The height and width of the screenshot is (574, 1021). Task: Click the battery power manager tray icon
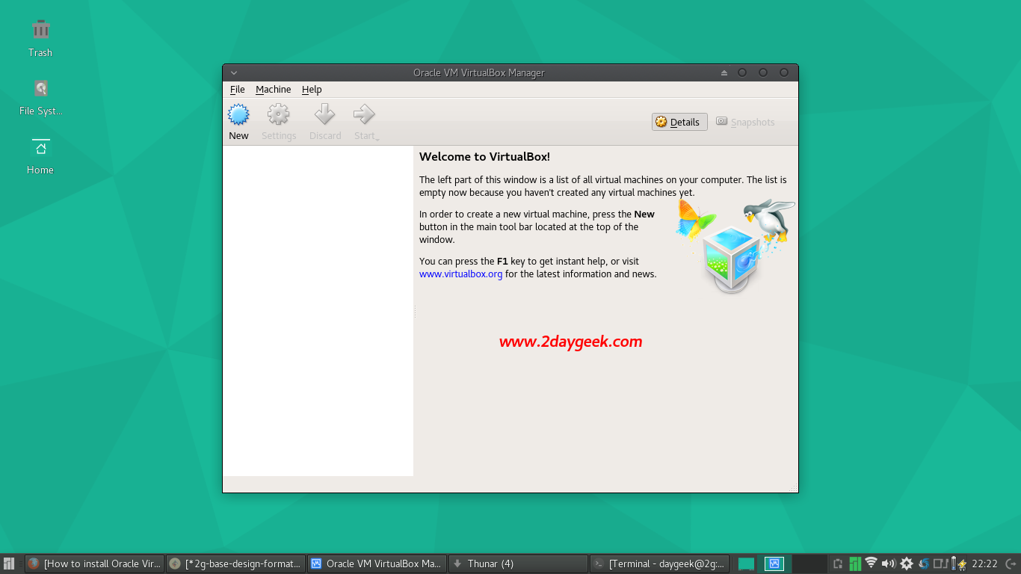[960, 564]
